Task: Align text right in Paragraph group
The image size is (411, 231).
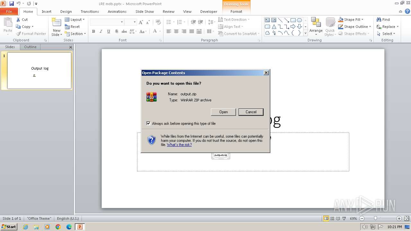Action: tap(184, 31)
